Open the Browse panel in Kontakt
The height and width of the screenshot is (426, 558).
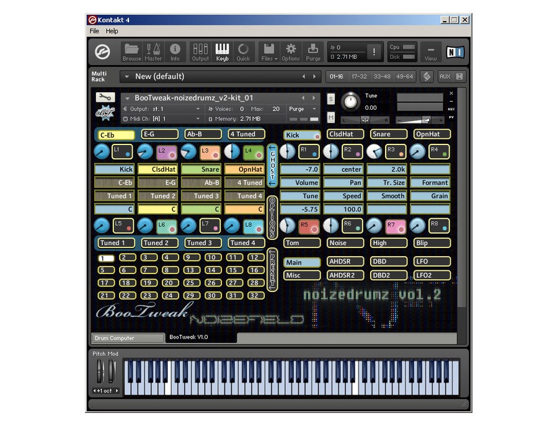click(x=131, y=52)
